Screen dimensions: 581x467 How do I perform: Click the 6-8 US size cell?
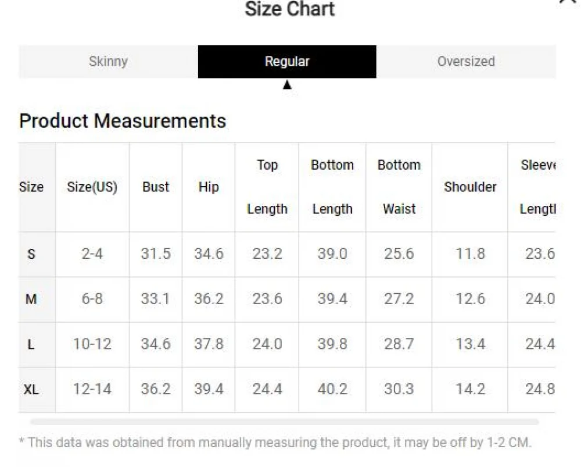(x=92, y=300)
